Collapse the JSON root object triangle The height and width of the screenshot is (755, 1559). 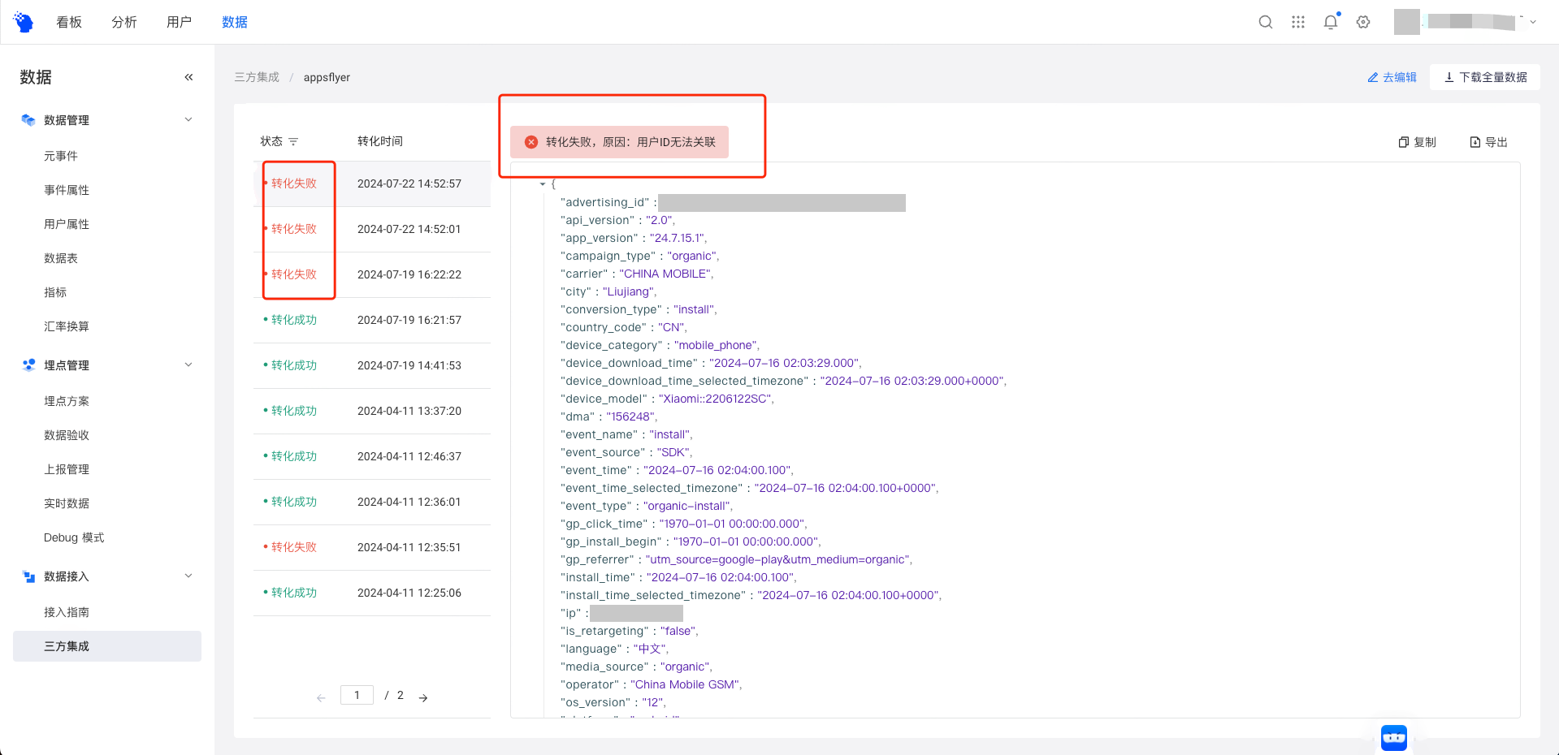pyautogui.click(x=543, y=184)
